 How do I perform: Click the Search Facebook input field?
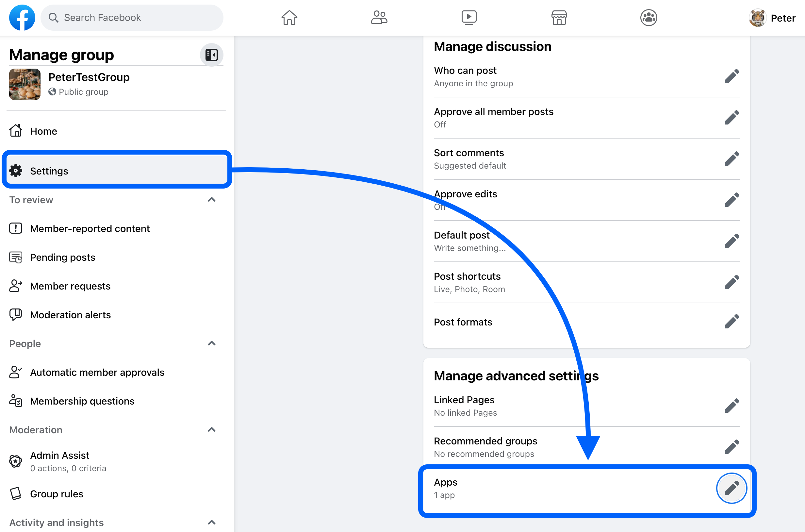pyautogui.click(x=132, y=18)
